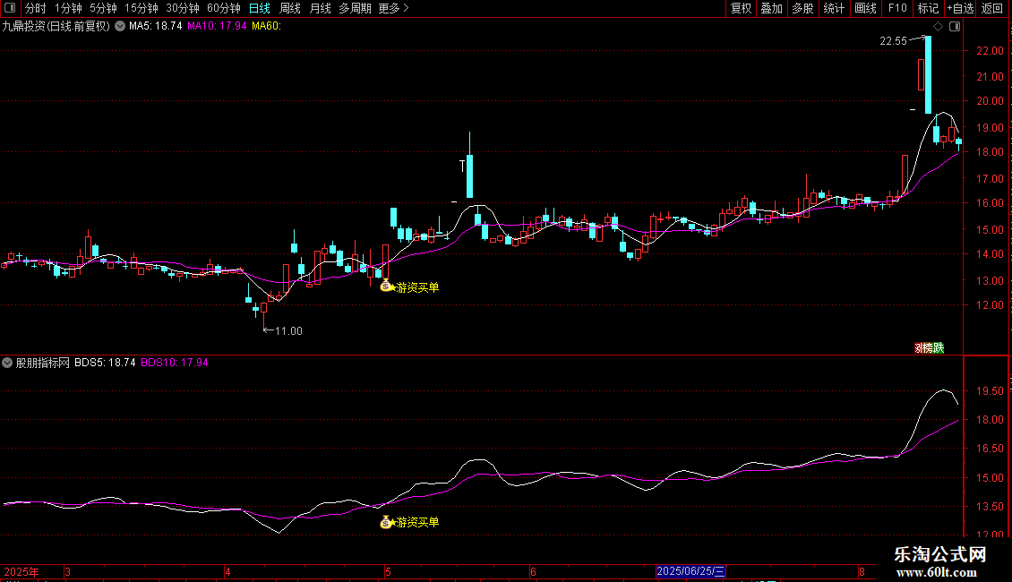Click the 股朋指标网 indicator name

click(x=43, y=363)
